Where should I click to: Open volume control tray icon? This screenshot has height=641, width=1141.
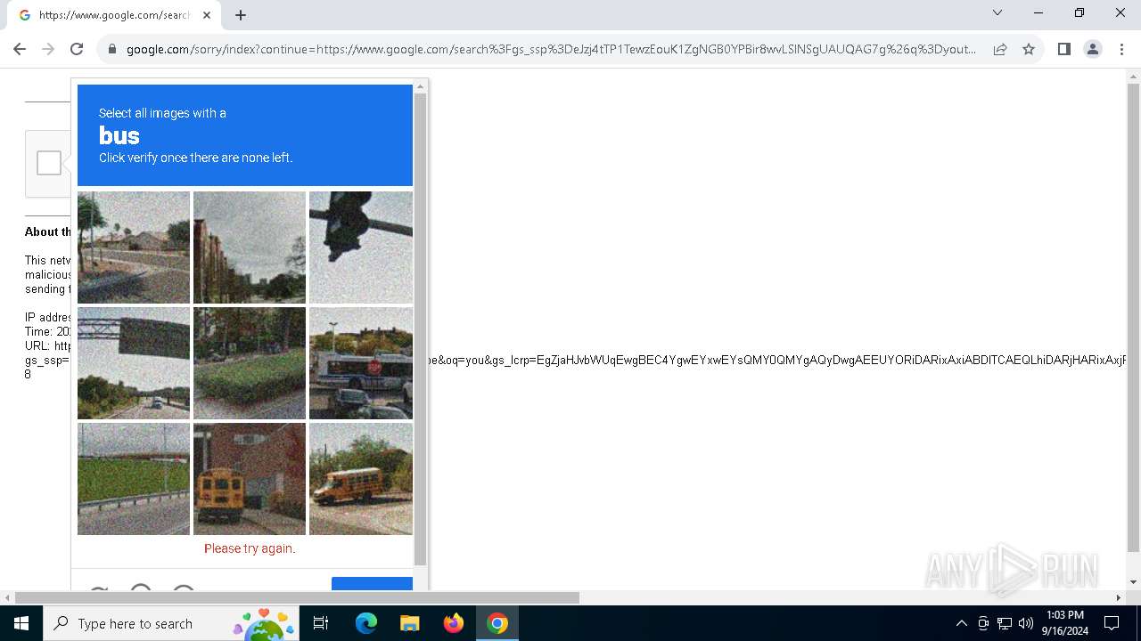click(x=1026, y=623)
